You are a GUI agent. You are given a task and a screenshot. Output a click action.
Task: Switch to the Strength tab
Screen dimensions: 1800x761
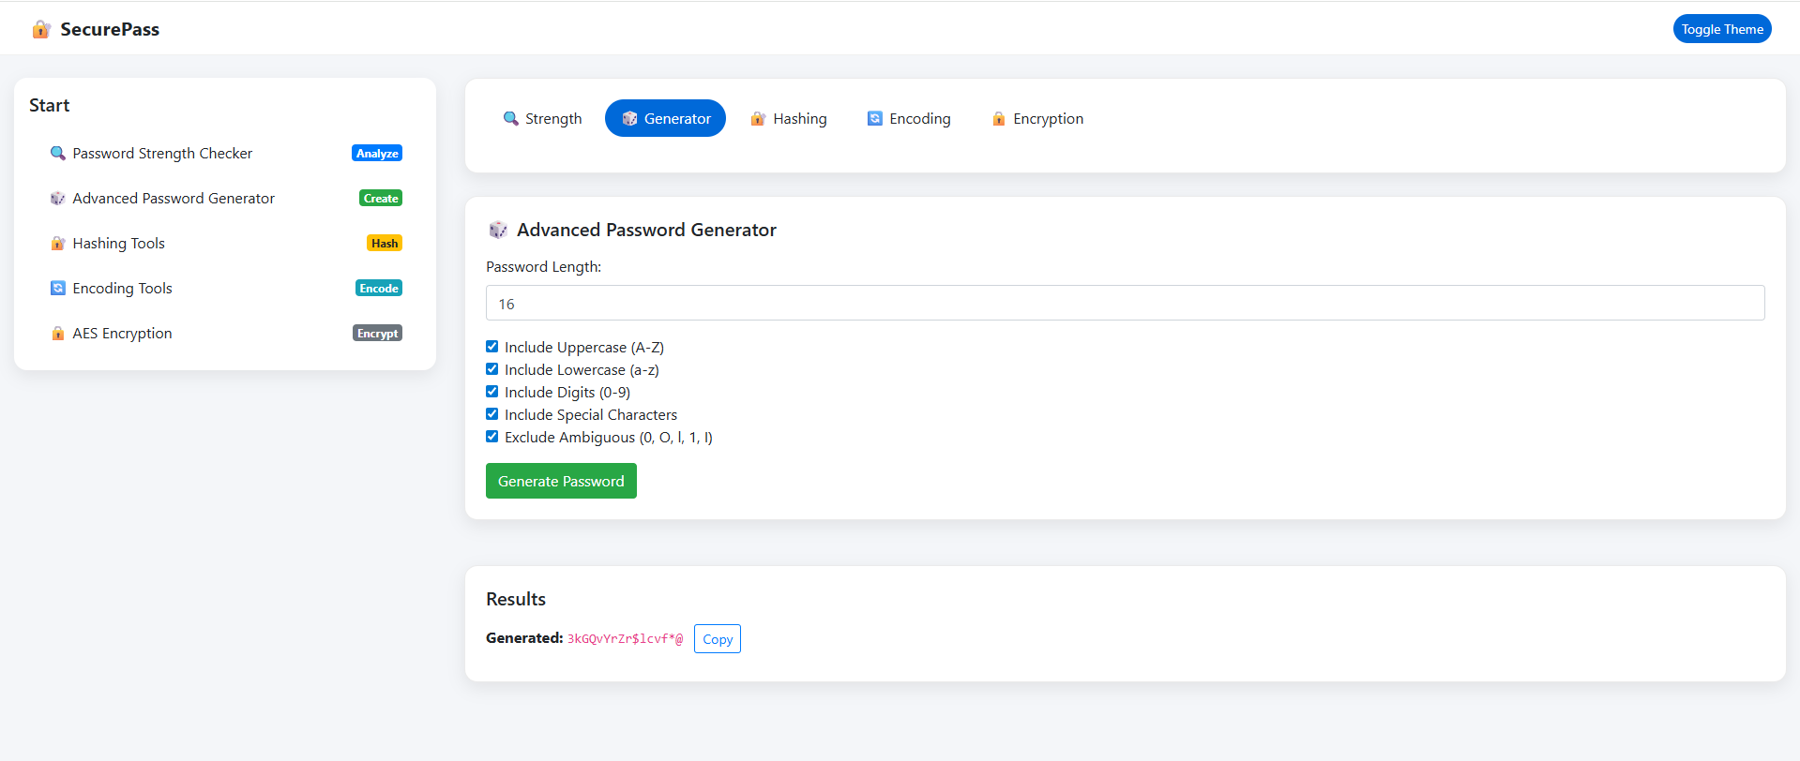tap(542, 118)
